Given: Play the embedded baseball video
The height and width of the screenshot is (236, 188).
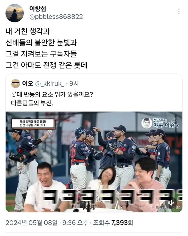Looking at the screenshot, I should pos(94,162).
